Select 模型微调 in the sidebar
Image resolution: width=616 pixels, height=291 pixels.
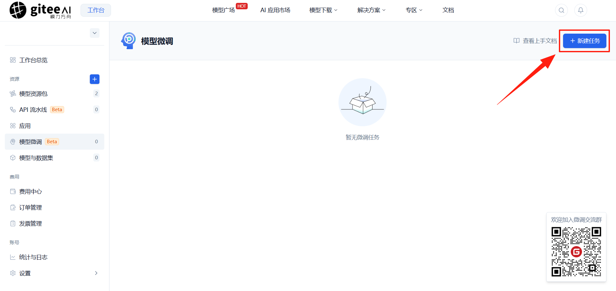[x=55, y=142]
